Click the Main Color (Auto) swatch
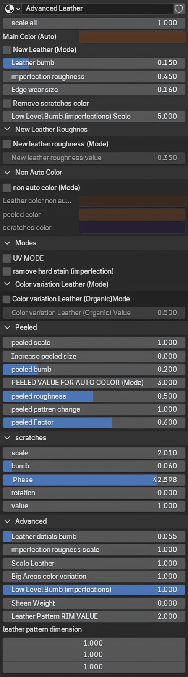Screen dimensions: 188x677 point(132,37)
